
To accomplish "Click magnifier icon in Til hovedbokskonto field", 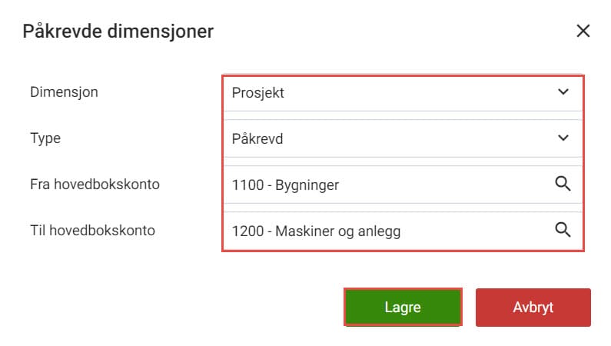I will [x=563, y=229].
